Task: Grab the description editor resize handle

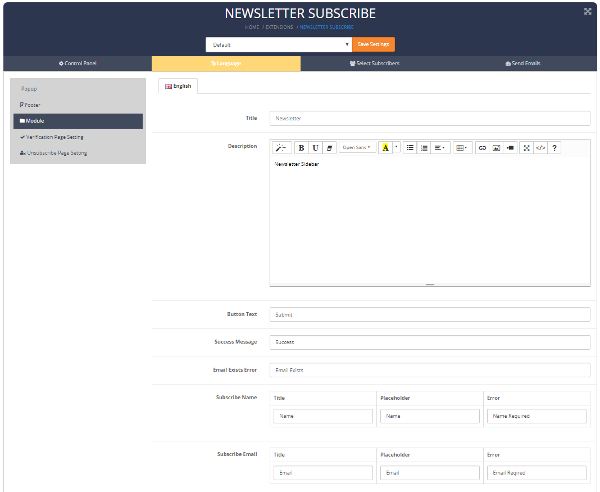Action: (x=430, y=285)
